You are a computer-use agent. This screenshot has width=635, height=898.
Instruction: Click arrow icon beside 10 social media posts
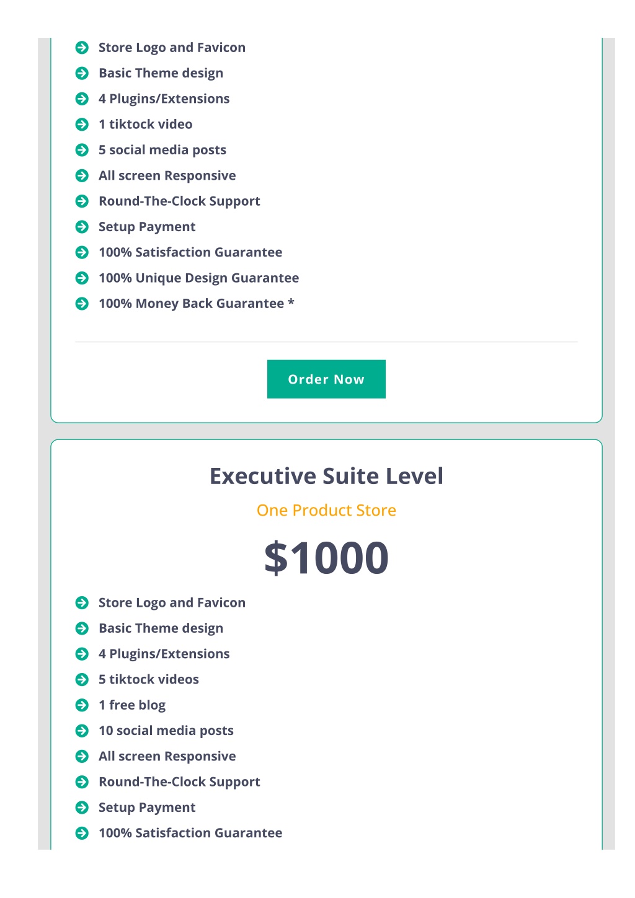tap(82, 731)
